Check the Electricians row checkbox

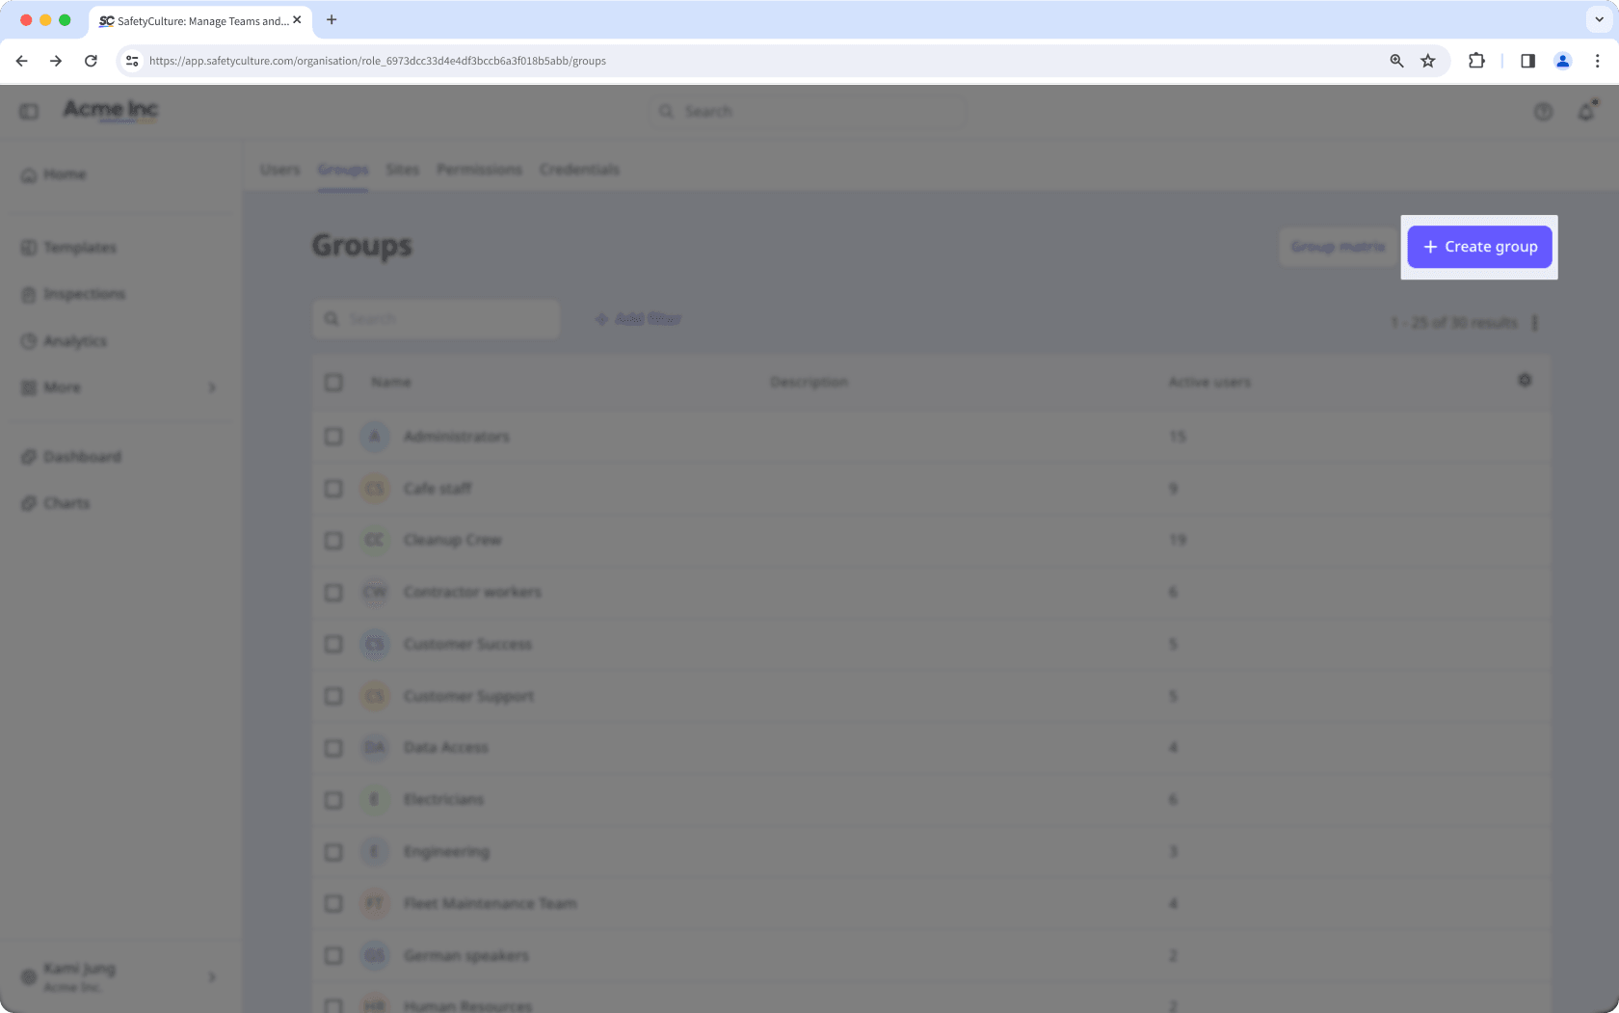(333, 800)
